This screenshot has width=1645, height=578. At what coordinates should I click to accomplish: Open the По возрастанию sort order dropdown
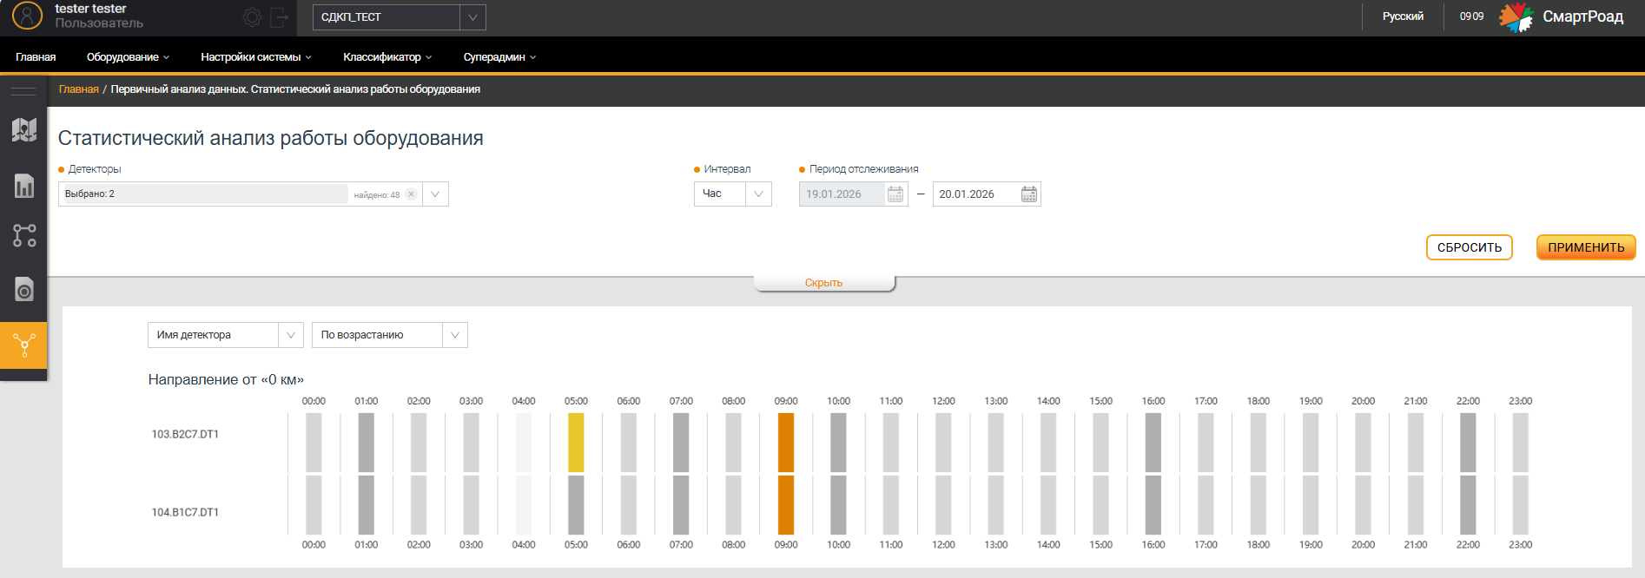coord(454,335)
